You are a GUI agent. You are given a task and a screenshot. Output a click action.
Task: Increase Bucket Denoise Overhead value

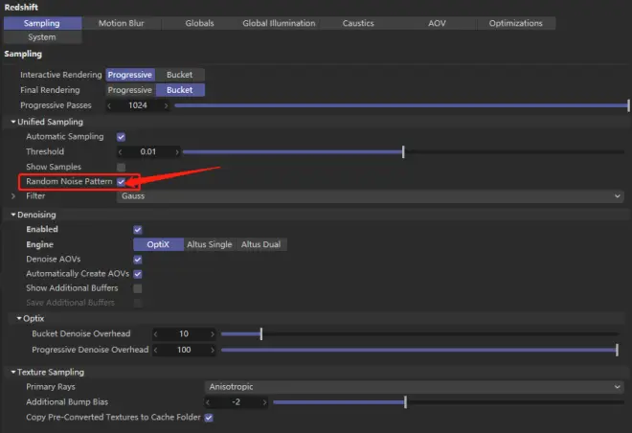(x=212, y=333)
